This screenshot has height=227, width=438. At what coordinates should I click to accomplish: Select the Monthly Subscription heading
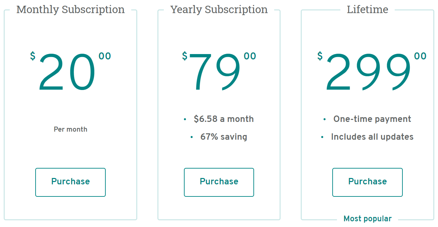[70, 9]
